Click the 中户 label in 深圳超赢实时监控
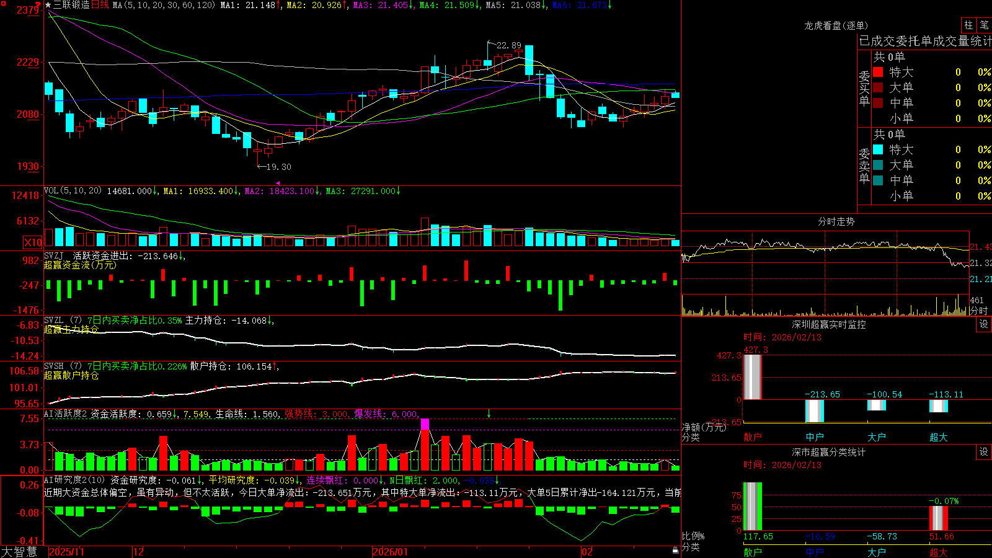This screenshot has width=992, height=558. click(815, 437)
